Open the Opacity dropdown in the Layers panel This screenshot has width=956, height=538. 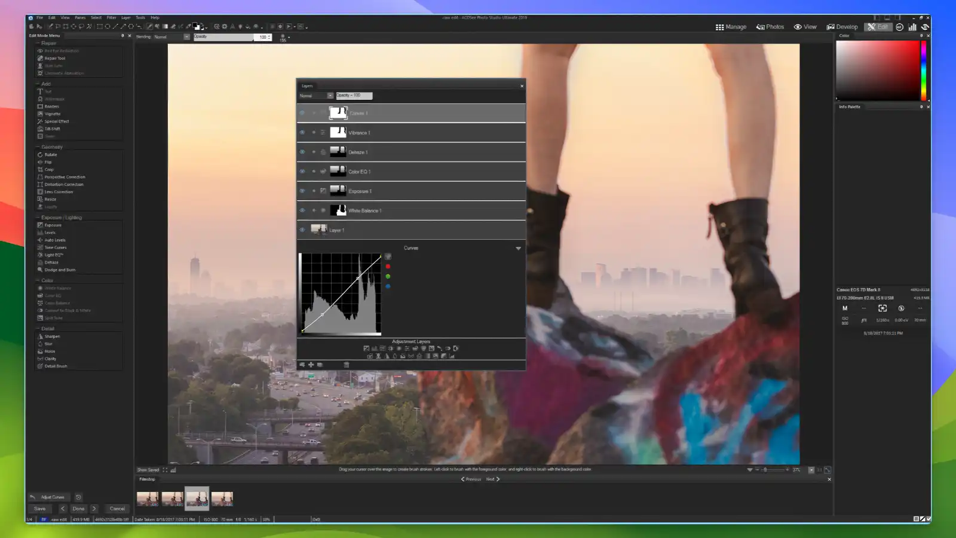[354, 95]
